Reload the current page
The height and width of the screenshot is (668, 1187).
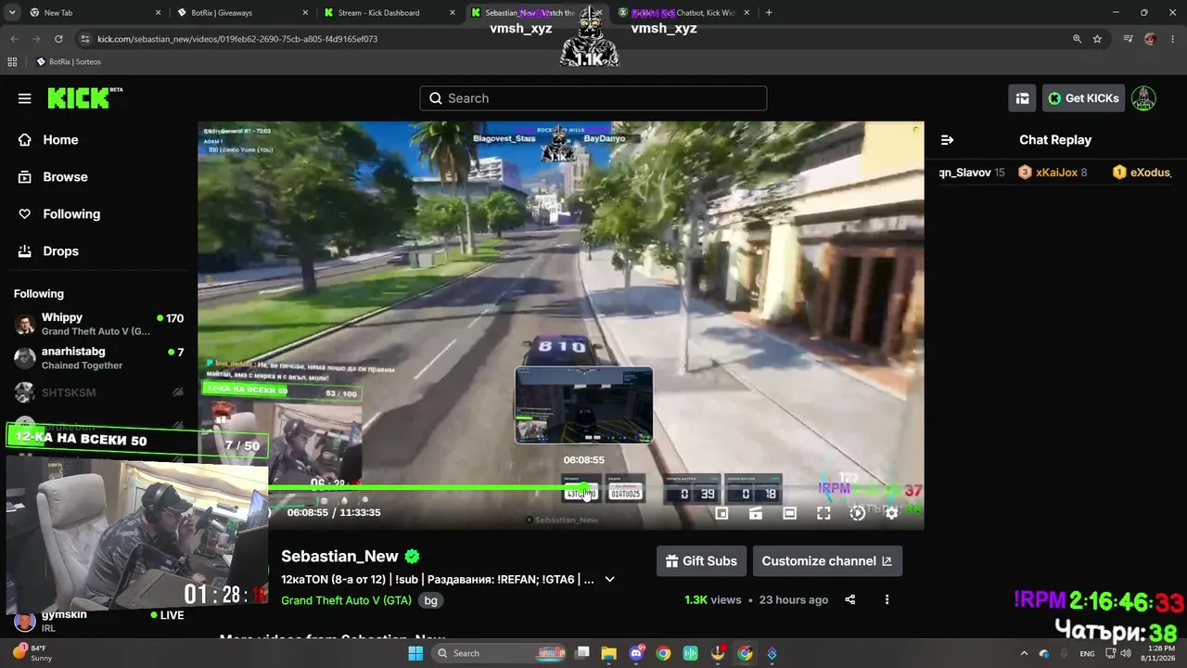click(58, 39)
